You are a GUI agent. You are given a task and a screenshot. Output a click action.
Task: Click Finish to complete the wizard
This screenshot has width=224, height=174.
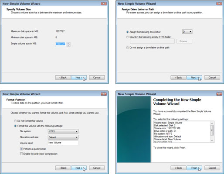pyautogui.click(x=194, y=168)
